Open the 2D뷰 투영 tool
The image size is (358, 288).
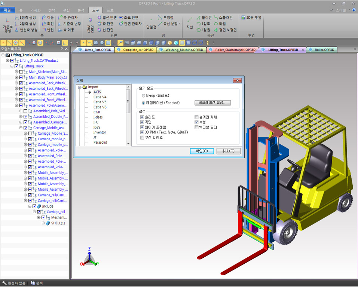[251, 18]
